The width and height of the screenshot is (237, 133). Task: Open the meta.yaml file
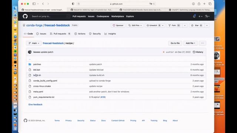[x=38, y=92]
